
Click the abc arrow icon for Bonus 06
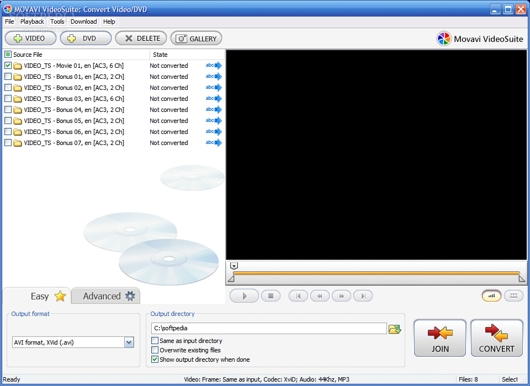click(x=214, y=132)
